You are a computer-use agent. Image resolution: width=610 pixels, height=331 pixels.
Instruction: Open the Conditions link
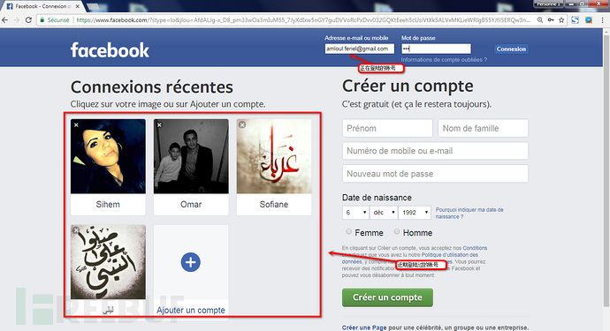475,248
